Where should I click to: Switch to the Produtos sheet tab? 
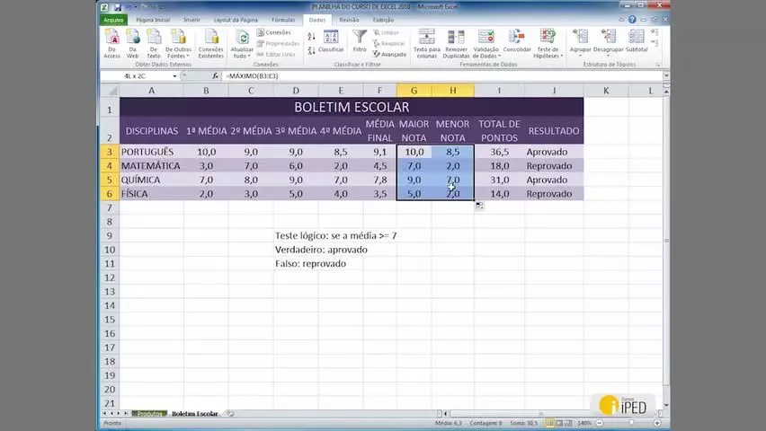tap(149, 413)
